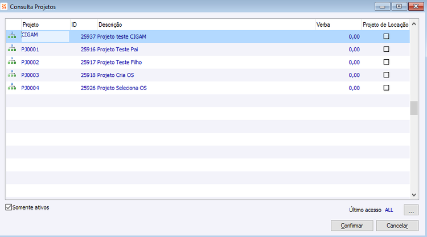Click the project icon beside PJ0002
The height and width of the screenshot is (237, 427).
(12, 61)
